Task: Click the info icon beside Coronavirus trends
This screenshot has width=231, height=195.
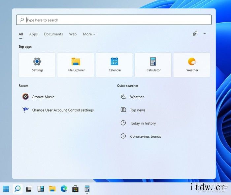Action: point(123,136)
